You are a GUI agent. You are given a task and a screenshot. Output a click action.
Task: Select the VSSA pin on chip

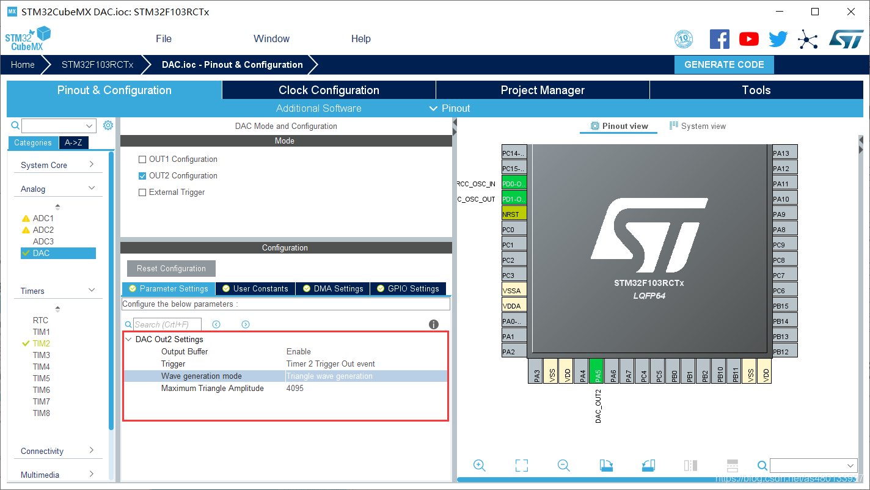(514, 290)
